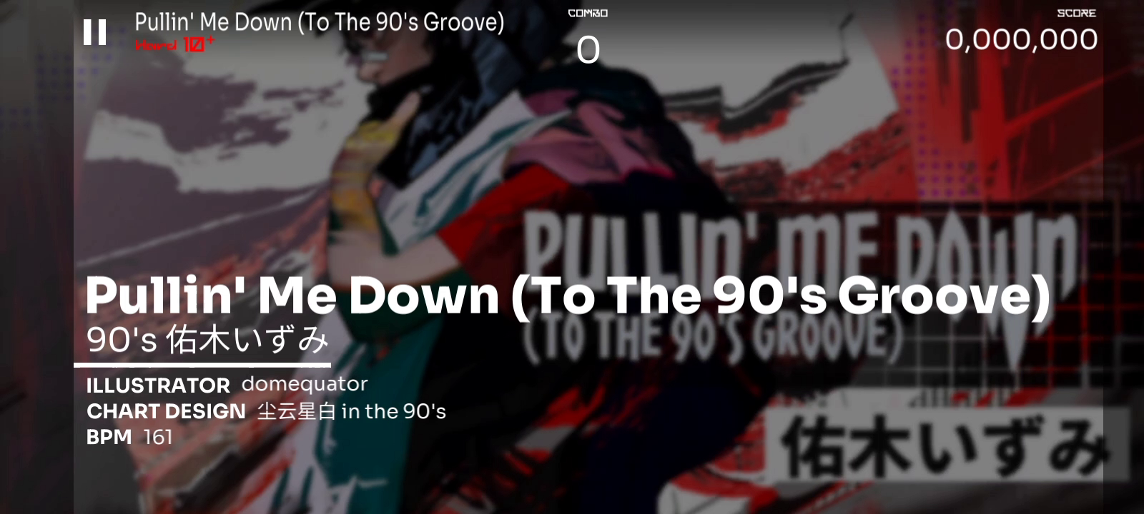Select the artist name 90's 佑木いずみ
The image size is (1144, 514).
tap(207, 340)
